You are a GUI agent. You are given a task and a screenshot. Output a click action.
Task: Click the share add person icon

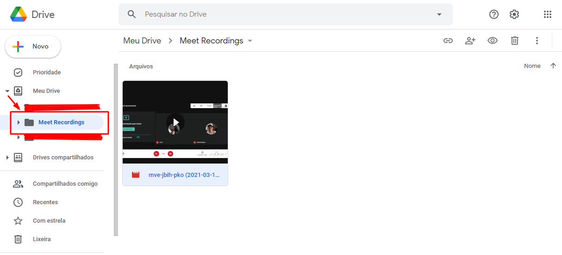click(x=470, y=41)
